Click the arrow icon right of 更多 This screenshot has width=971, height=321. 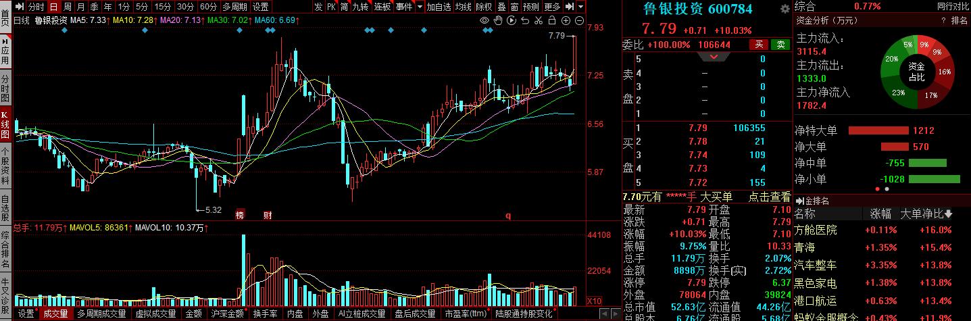tap(570, 7)
